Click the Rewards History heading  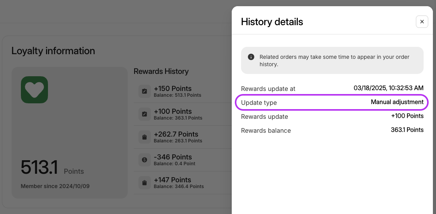pos(161,71)
